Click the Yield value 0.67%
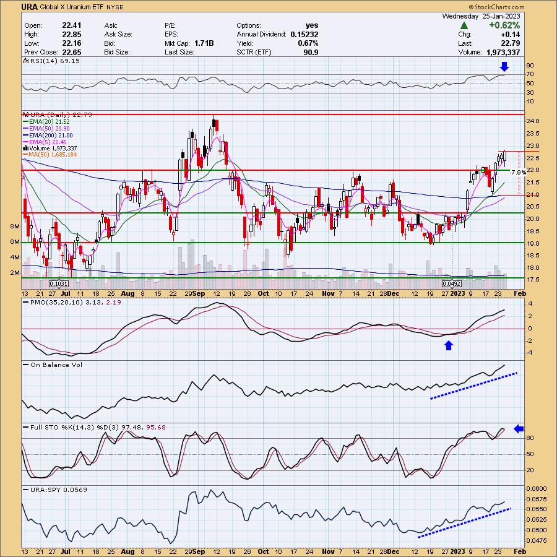The height and width of the screenshot is (557, 557). point(308,43)
